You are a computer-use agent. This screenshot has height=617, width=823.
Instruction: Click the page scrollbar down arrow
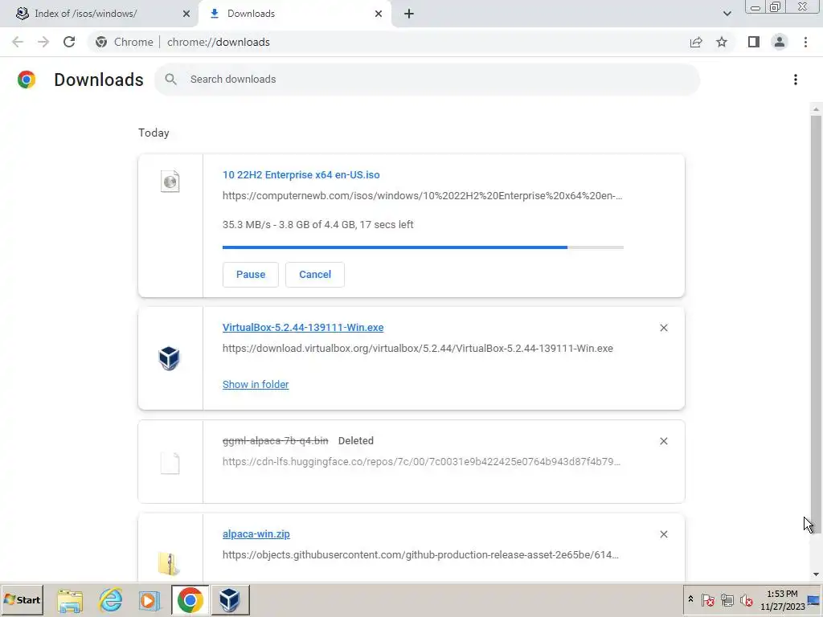[x=816, y=574]
